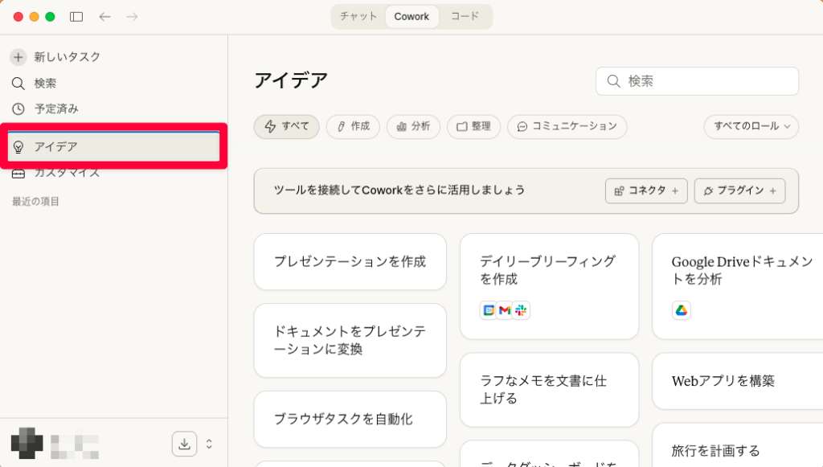Expand the chevron beside the download button
This screenshot has height=467, width=823.
[x=207, y=443]
